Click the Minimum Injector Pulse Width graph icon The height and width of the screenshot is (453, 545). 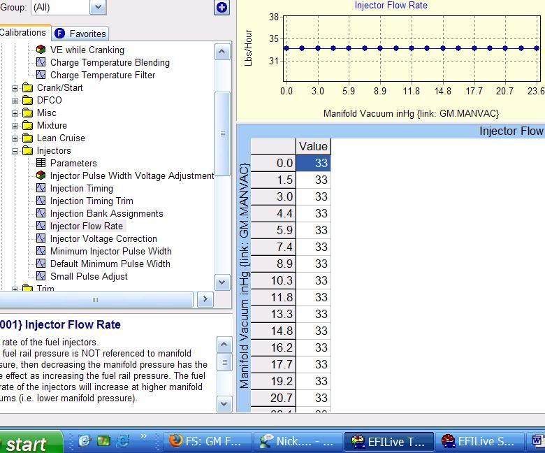[x=41, y=251]
